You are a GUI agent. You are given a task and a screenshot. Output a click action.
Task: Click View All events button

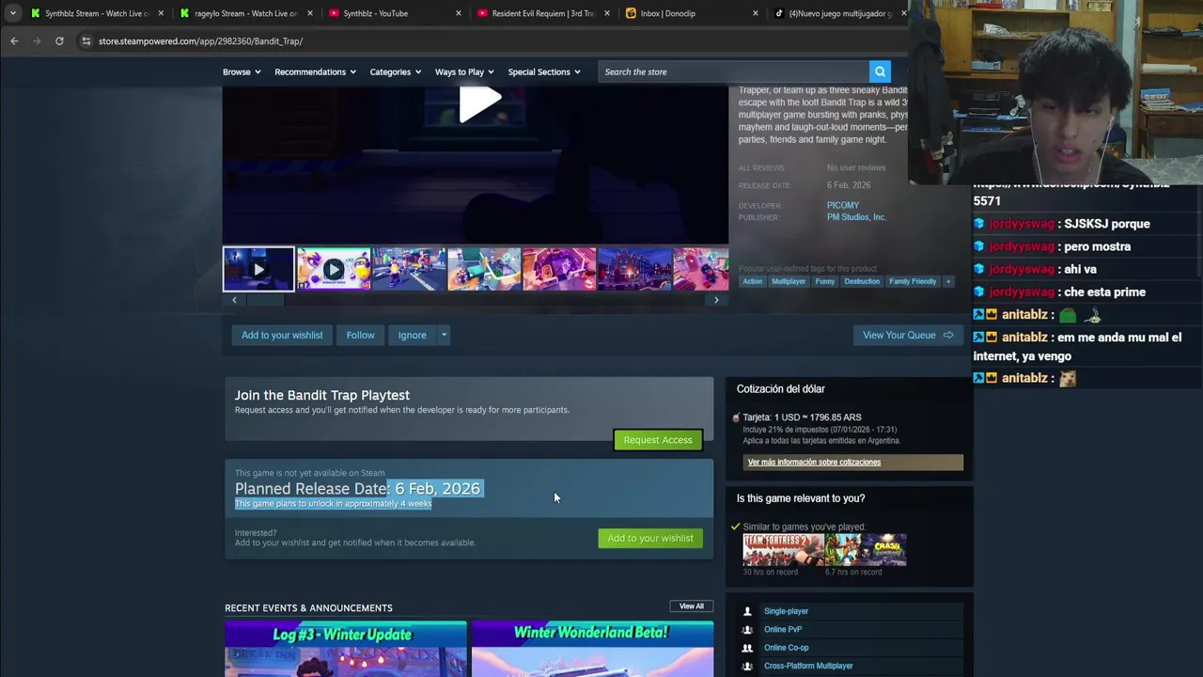coord(691,606)
